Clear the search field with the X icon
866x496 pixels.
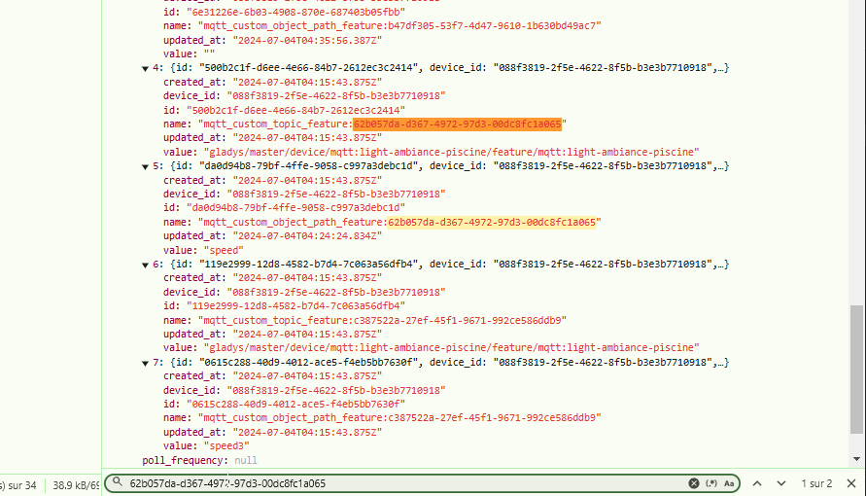(x=694, y=483)
